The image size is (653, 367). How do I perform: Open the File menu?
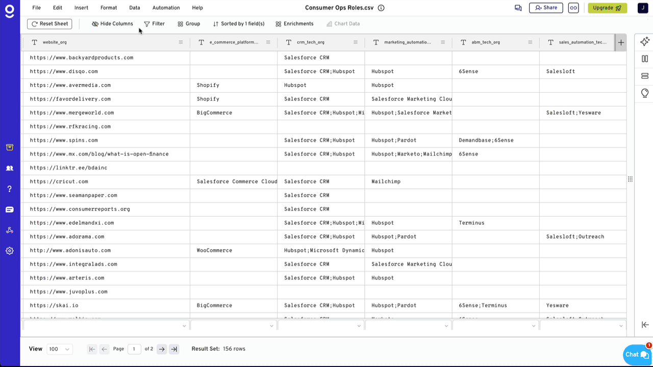(36, 8)
